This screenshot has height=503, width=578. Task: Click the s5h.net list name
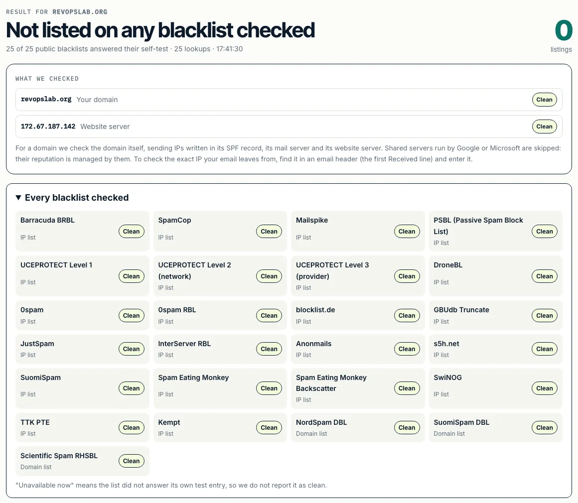[x=446, y=344]
